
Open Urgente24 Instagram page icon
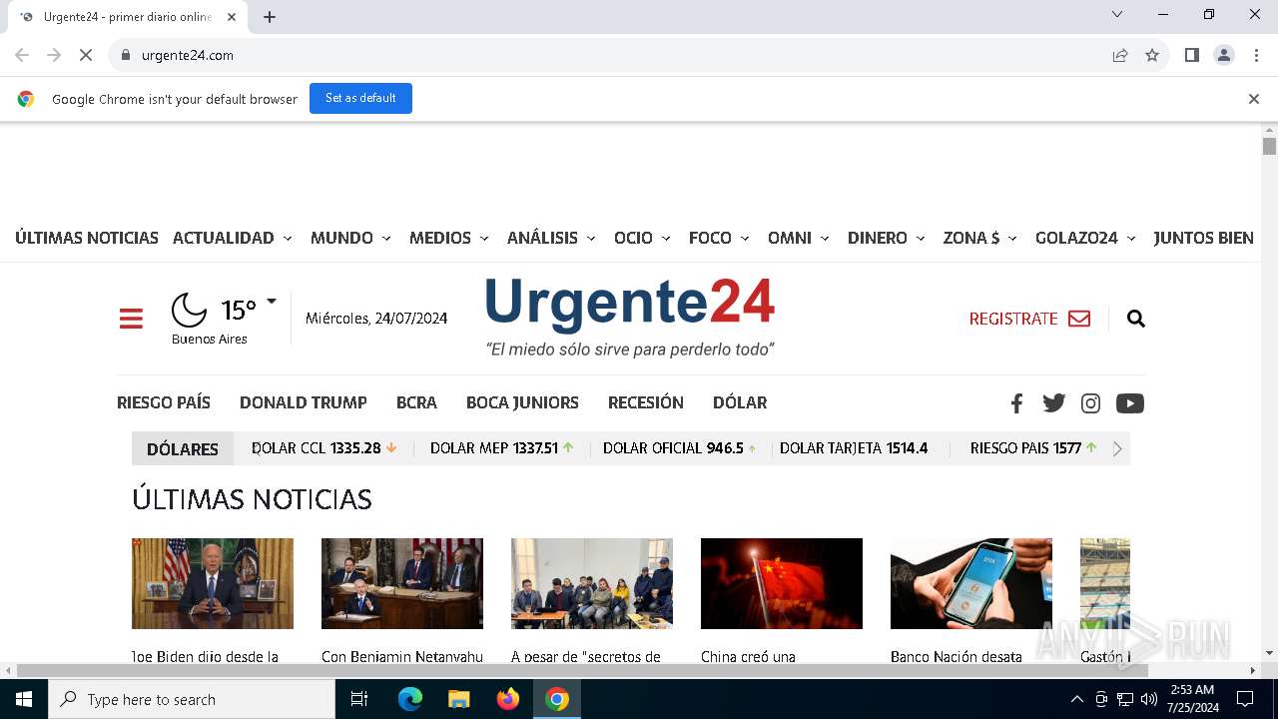pyautogui.click(x=1091, y=403)
